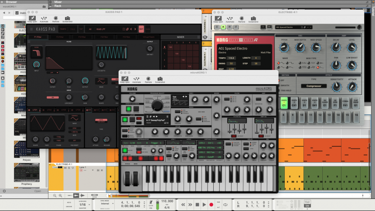
Task: Open KAOSS PAD MIXER panel menu icon
Action: coord(198,37)
